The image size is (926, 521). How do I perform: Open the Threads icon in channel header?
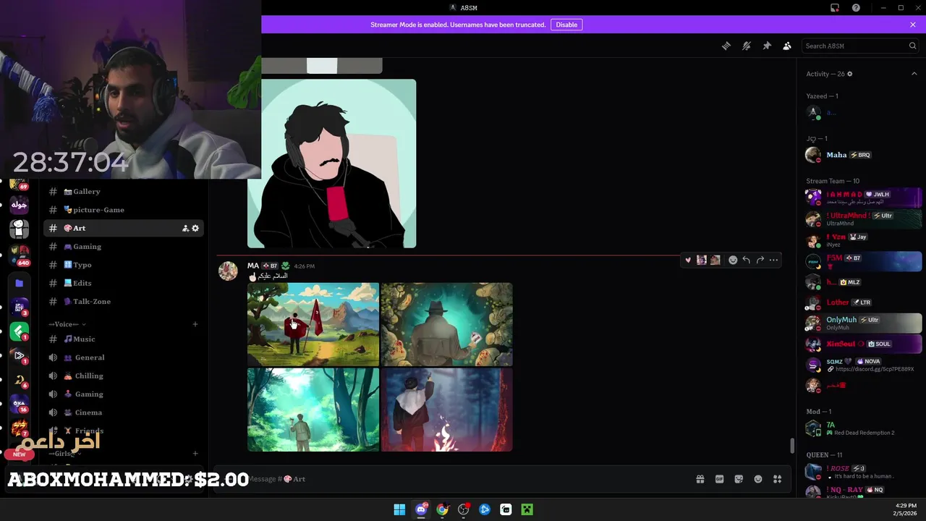[726, 46]
